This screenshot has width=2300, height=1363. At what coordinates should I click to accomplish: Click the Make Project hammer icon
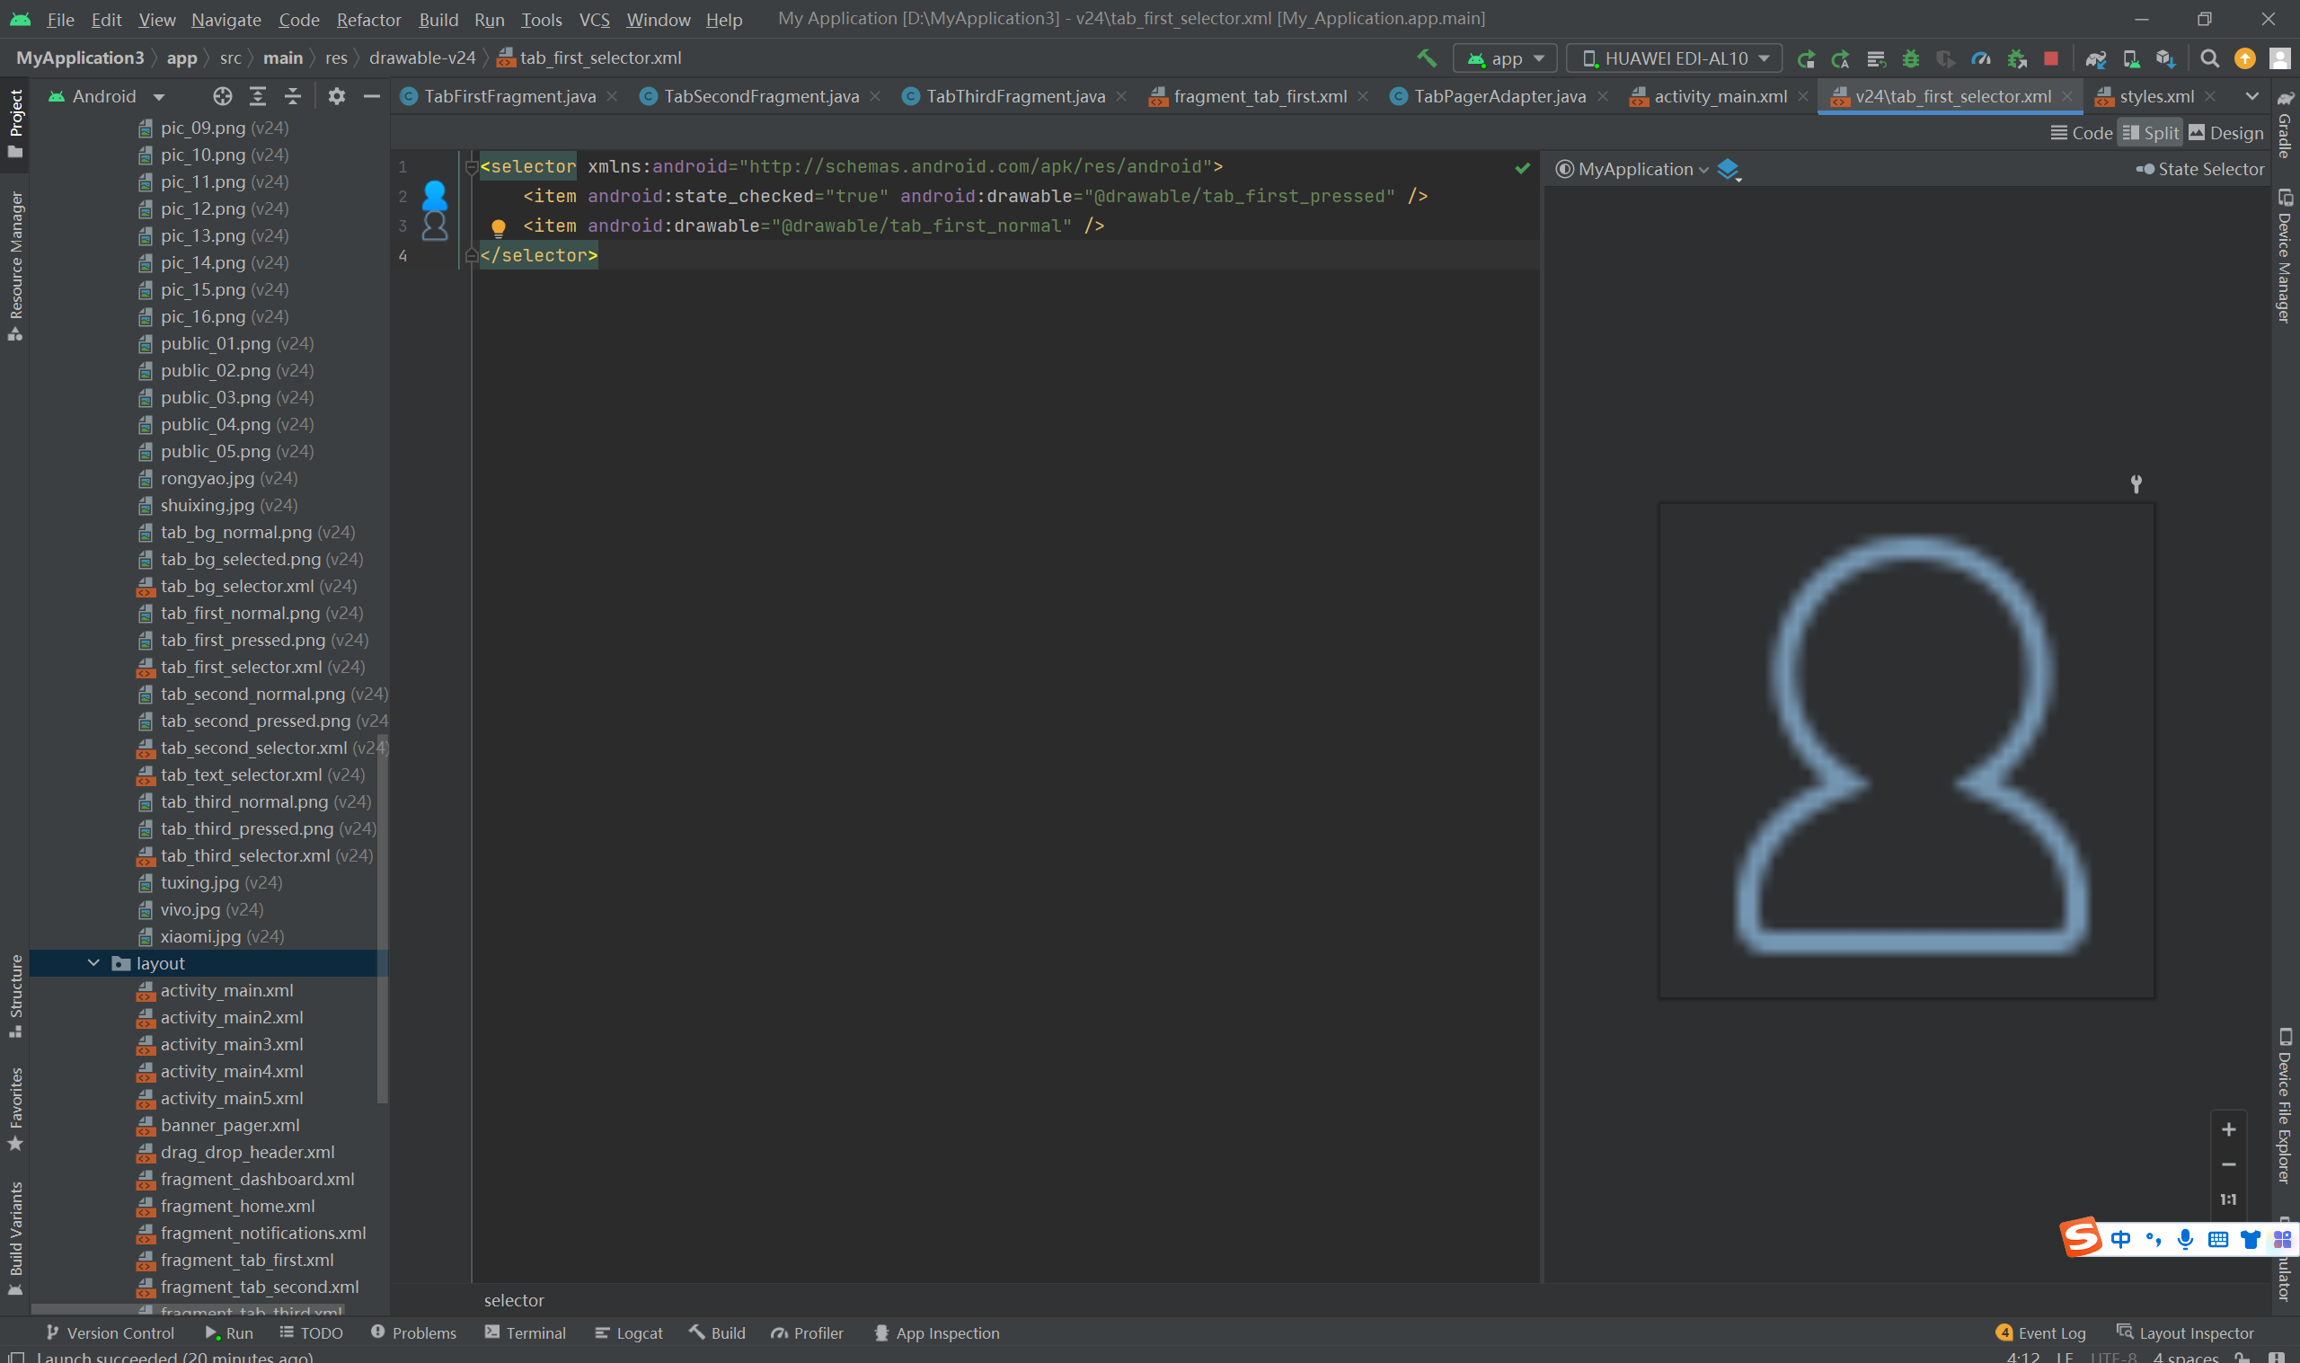[x=1426, y=58]
